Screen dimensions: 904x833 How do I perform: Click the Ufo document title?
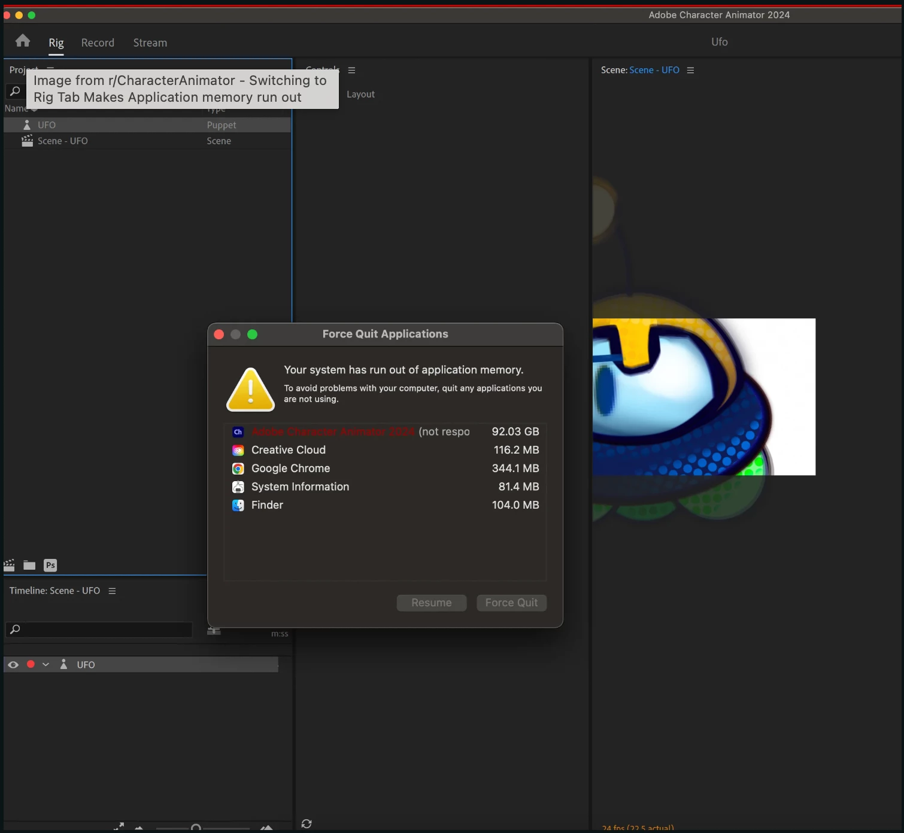coord(720,42)
